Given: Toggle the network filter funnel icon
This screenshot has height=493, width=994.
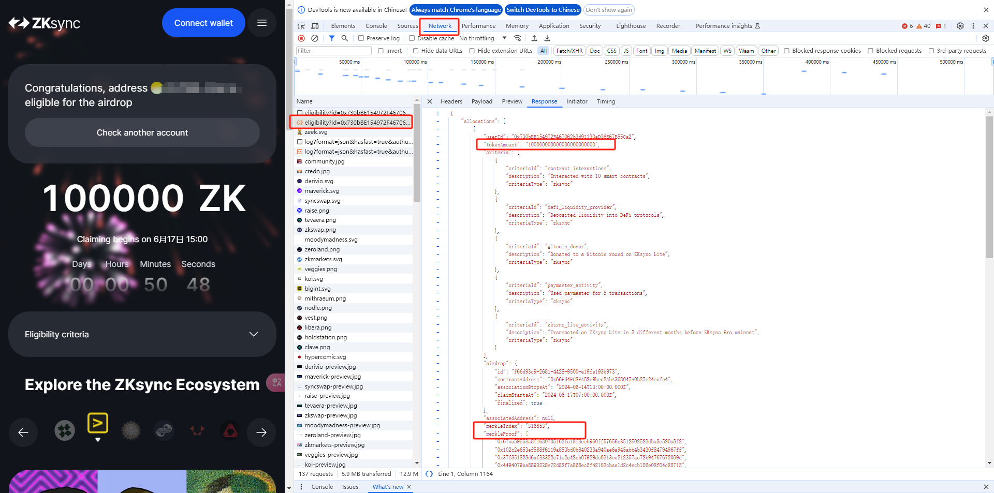Looking at the screenshot, I should click(332, 38).
